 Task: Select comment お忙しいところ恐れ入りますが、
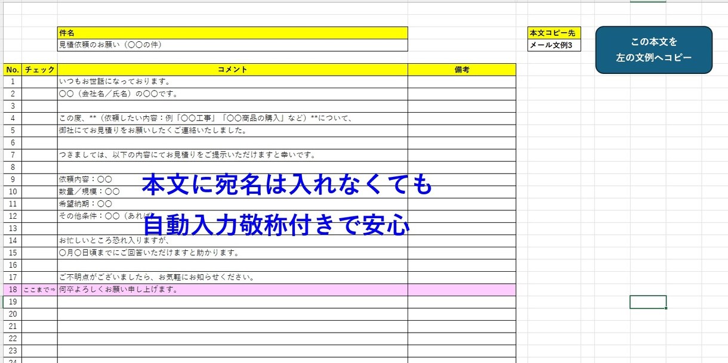pyautogui.click(x=233, y=241)
